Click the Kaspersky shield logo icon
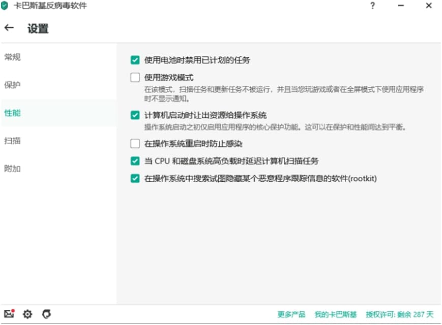This screenshot has width=442, height=325. tap(5, 6)
